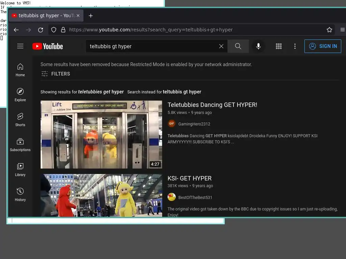Viewport: 346px width, 259px height.
Task: Open Library in sidebar
Action: pyautogui.click(x=20, y=170)
